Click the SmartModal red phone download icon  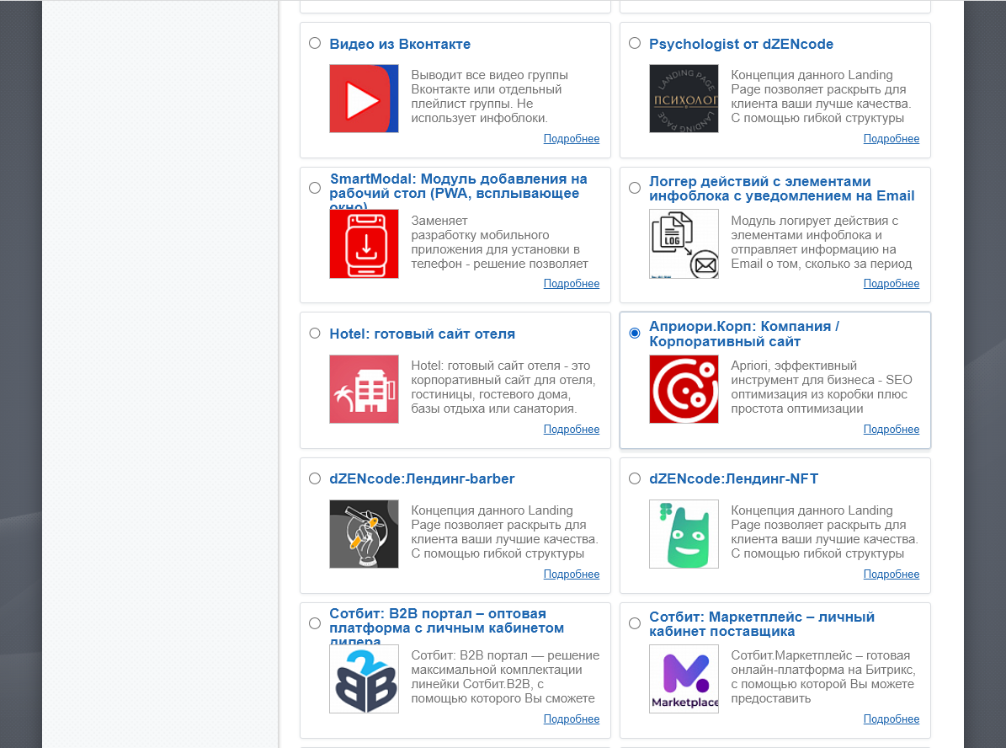(364, 243)
